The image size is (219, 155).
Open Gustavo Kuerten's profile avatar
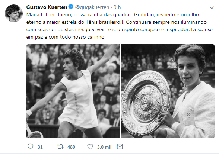click(14, 13)
